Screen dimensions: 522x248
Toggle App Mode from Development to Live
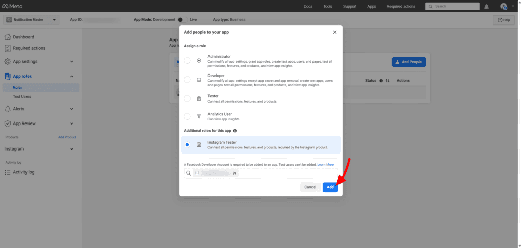tap(183, 20)
